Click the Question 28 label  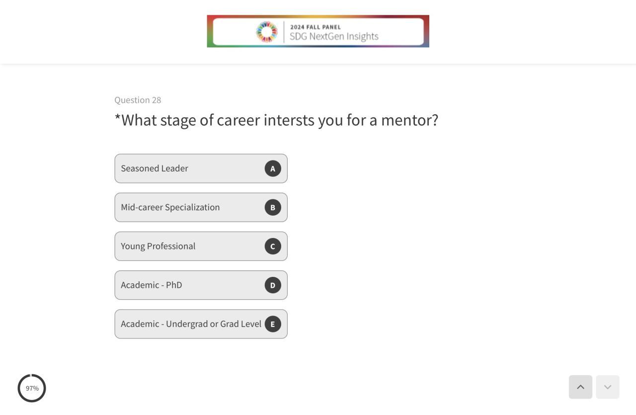(x=138, y=100)
